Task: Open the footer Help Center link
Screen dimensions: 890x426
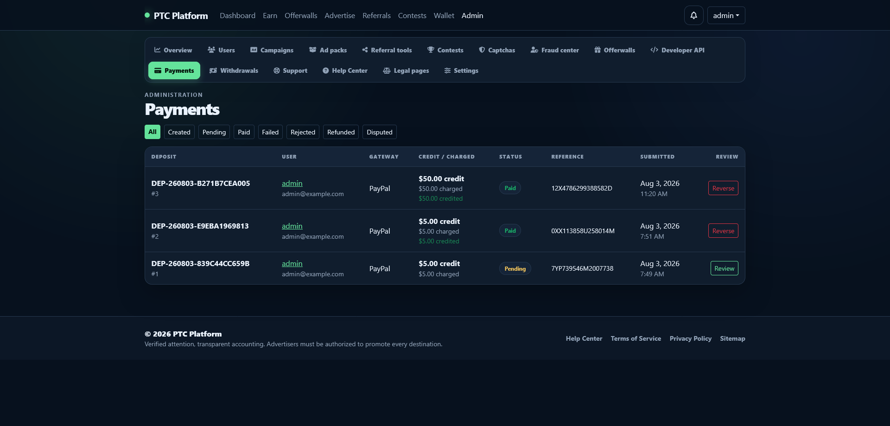Action: click(584, 338)
